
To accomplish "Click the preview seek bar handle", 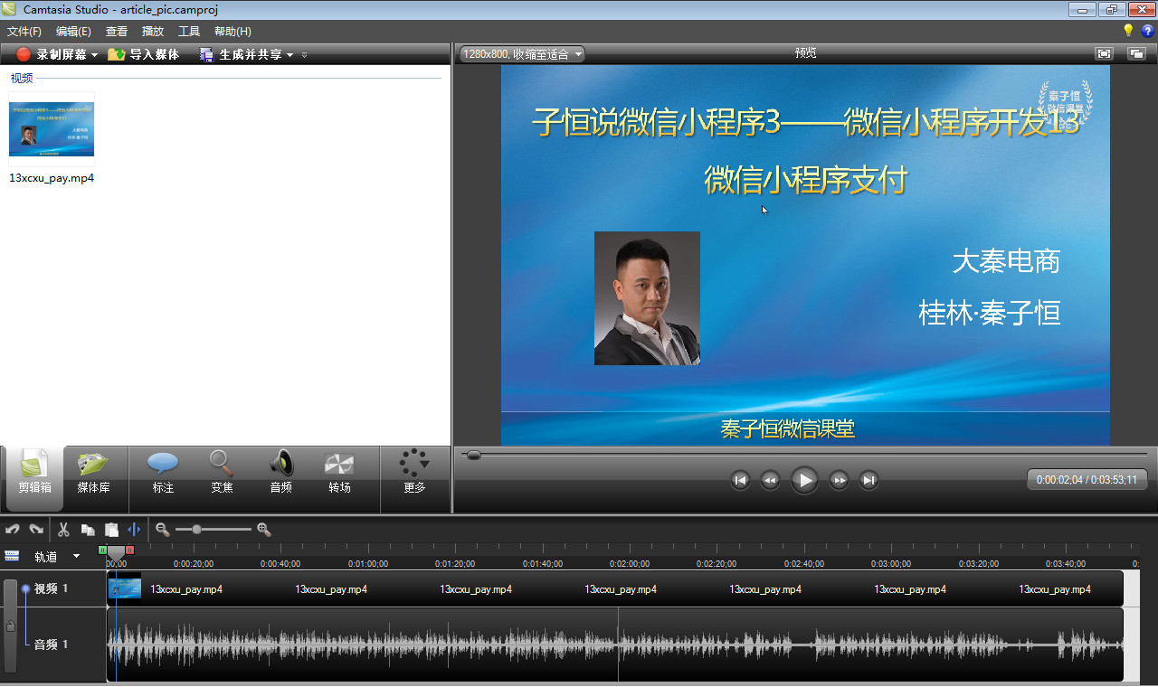I will pos(473,455).
